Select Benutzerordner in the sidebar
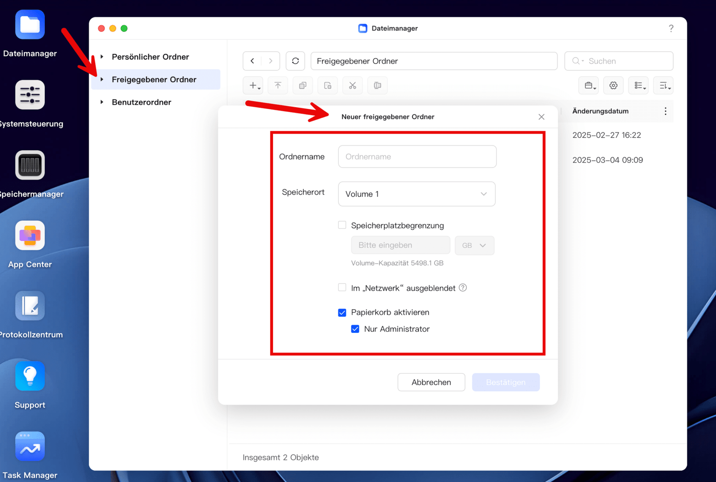The width and height of the screenshot is (716, 482). click(x=141, y=102)
